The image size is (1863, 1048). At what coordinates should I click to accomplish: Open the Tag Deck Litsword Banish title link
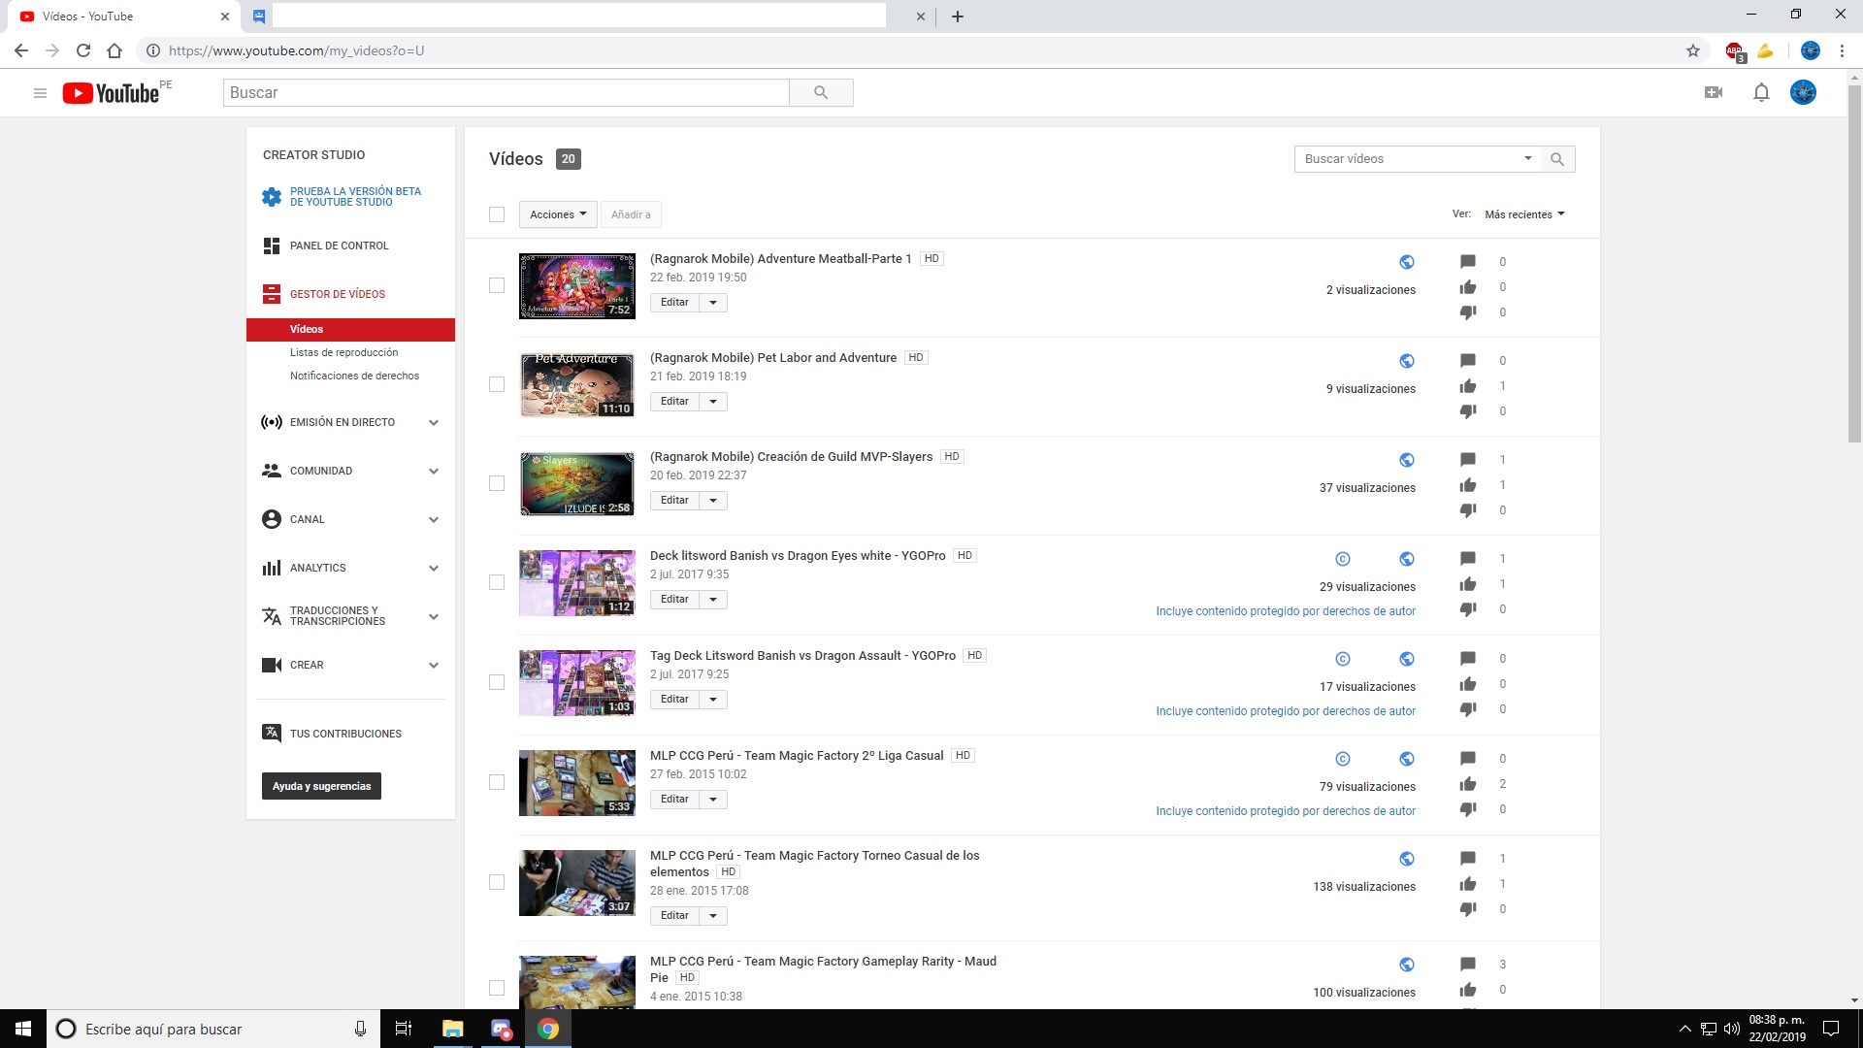pos(802,656)
